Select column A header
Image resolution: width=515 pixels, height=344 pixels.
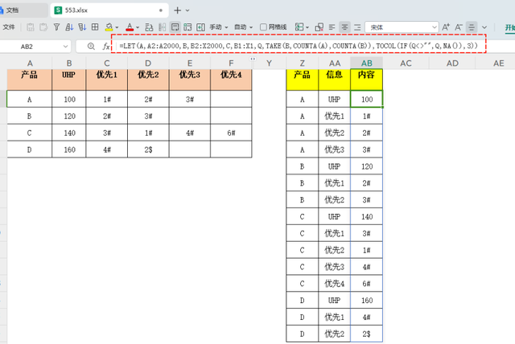click(x=30, y=63)
